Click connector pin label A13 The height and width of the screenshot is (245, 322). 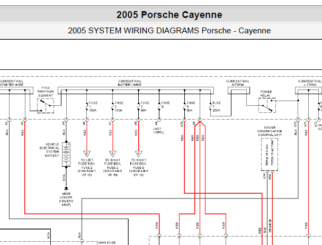(296, 124)
